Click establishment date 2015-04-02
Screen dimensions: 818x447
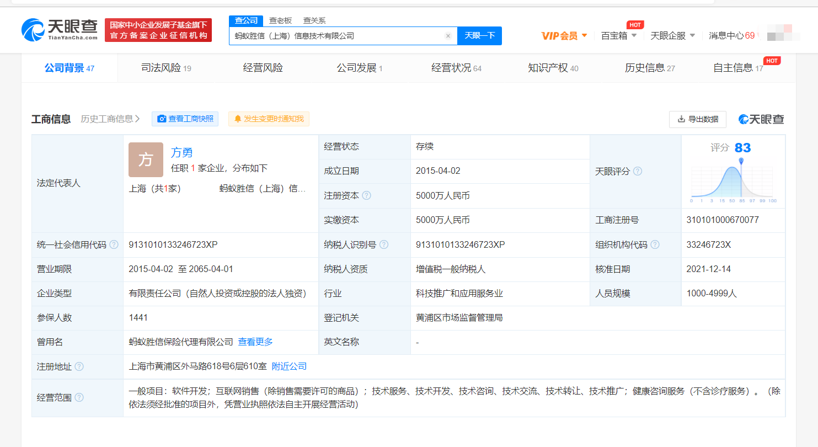click(438, 171)
